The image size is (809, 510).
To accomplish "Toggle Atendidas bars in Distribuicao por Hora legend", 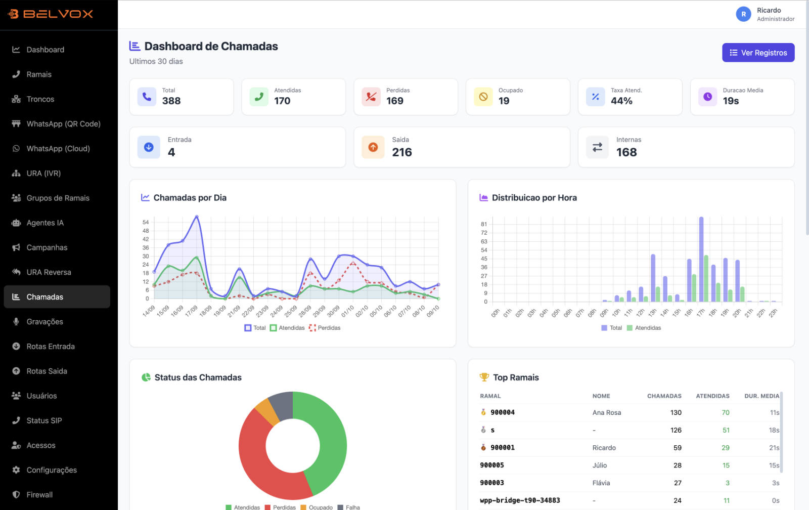I will [644, 328].
